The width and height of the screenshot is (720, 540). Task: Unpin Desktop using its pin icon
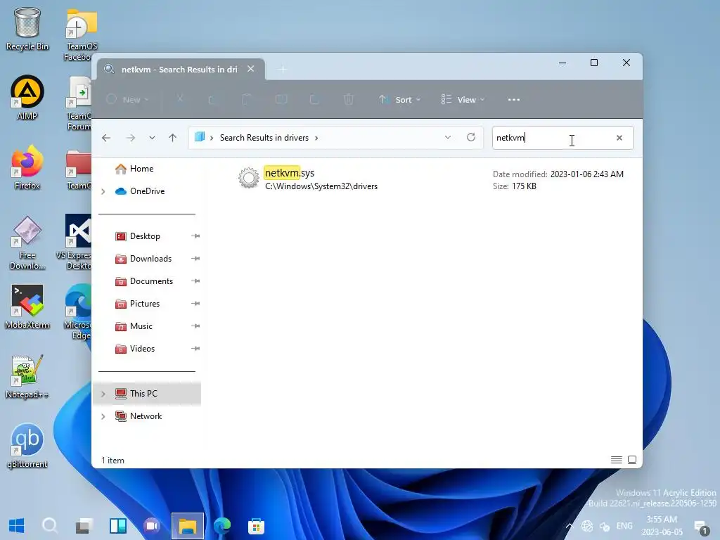pyautogui.click(x=195, y=236)
